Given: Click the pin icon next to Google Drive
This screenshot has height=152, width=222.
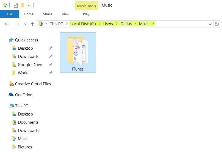Looking at the screenshot, I should (51, 65).
